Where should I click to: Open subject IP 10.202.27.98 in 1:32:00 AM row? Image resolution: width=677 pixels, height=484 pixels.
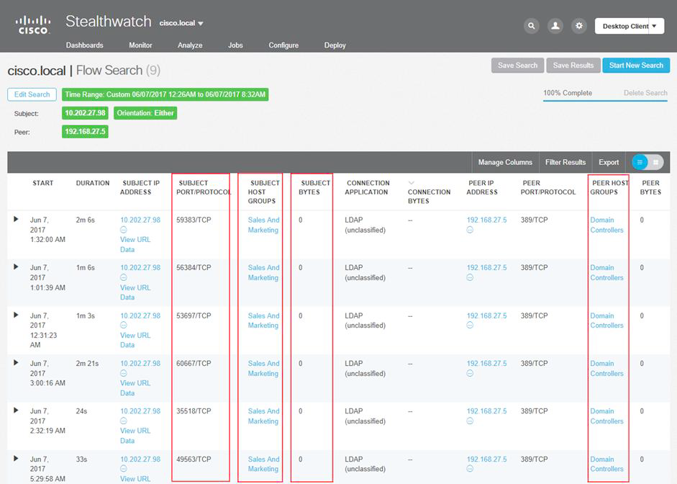pos(140,220)
